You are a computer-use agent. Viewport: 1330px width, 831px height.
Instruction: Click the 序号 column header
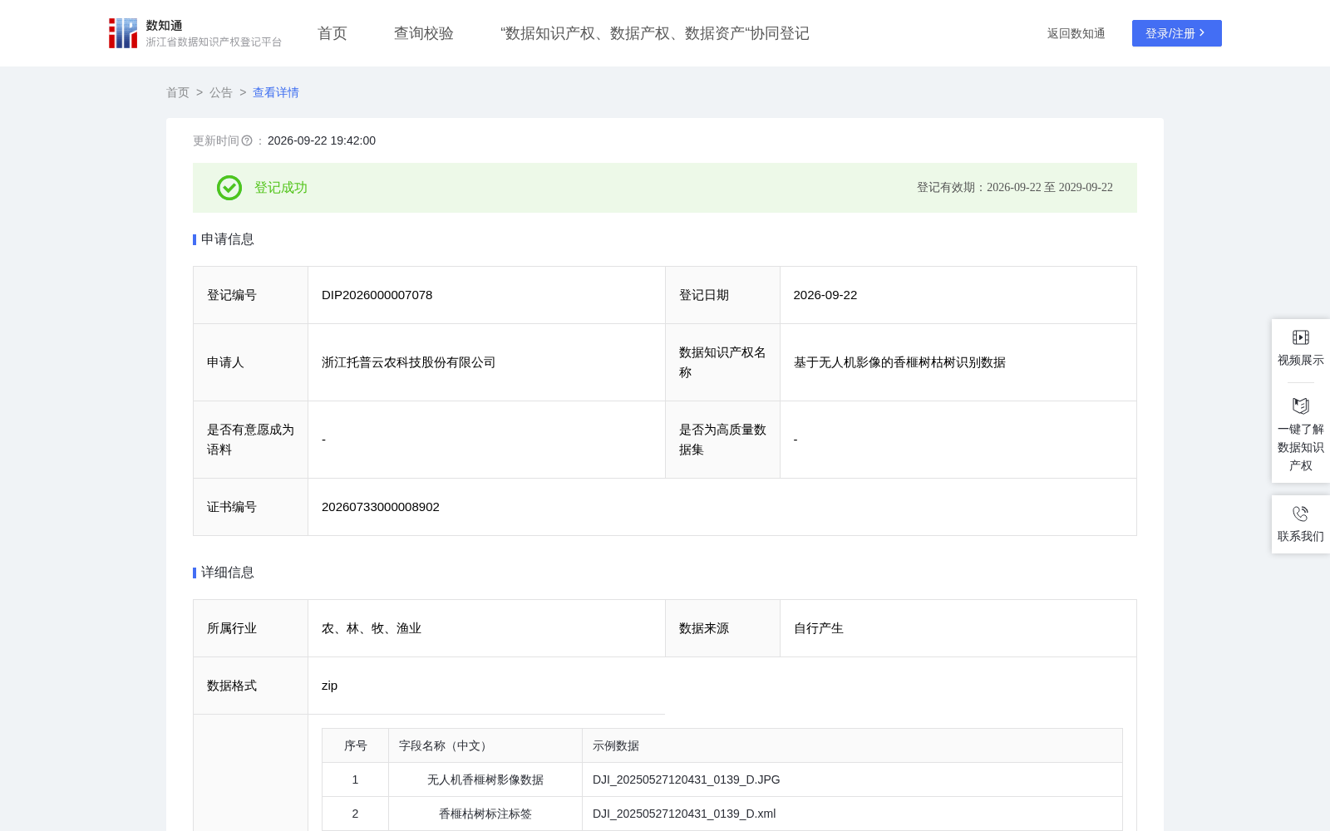point(356,745)
